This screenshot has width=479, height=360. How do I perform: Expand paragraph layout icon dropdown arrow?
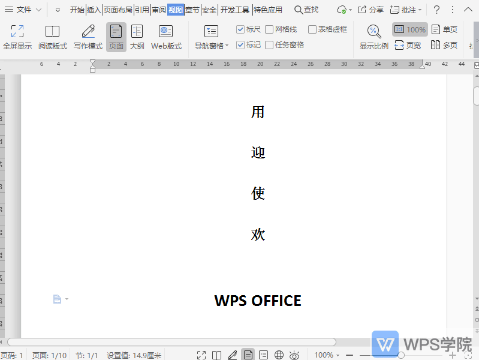[x=67, y=299]
